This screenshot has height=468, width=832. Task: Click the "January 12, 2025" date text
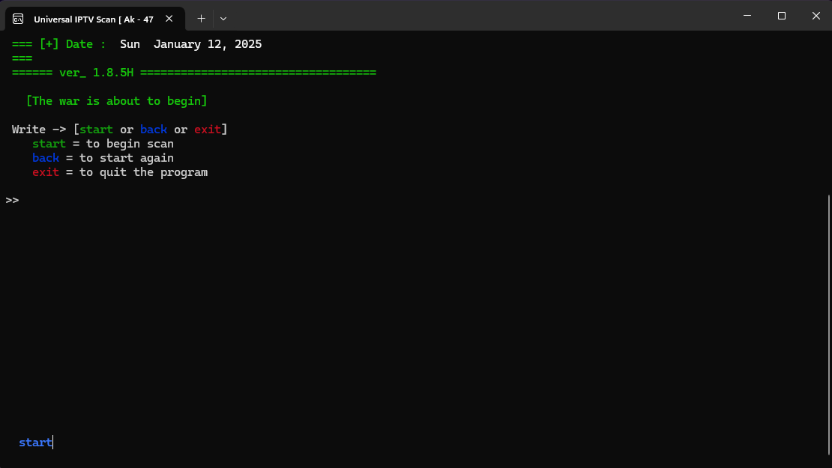click(x=208, y=44)
